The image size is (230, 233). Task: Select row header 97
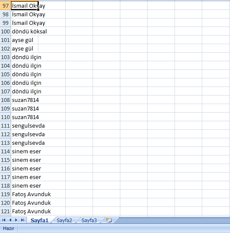6,6
